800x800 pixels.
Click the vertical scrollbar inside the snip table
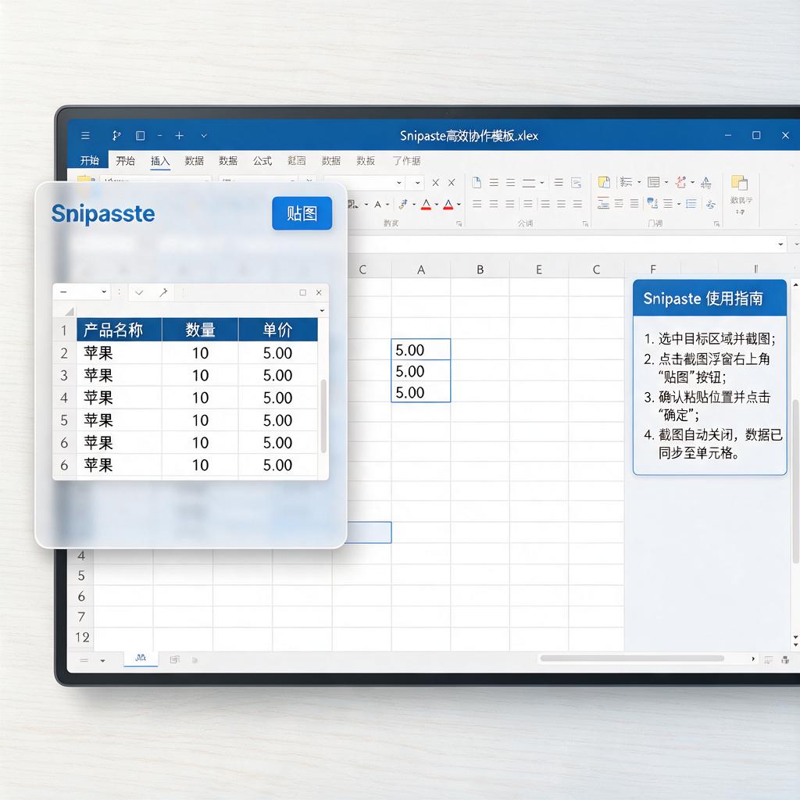(x=323, y=416)
